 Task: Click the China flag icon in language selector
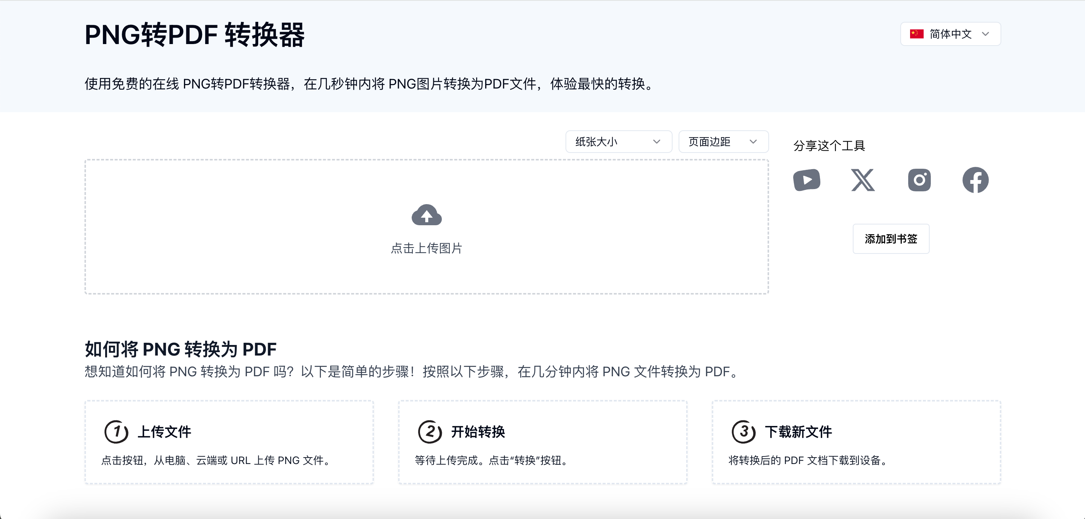click(x=916, y=34)
